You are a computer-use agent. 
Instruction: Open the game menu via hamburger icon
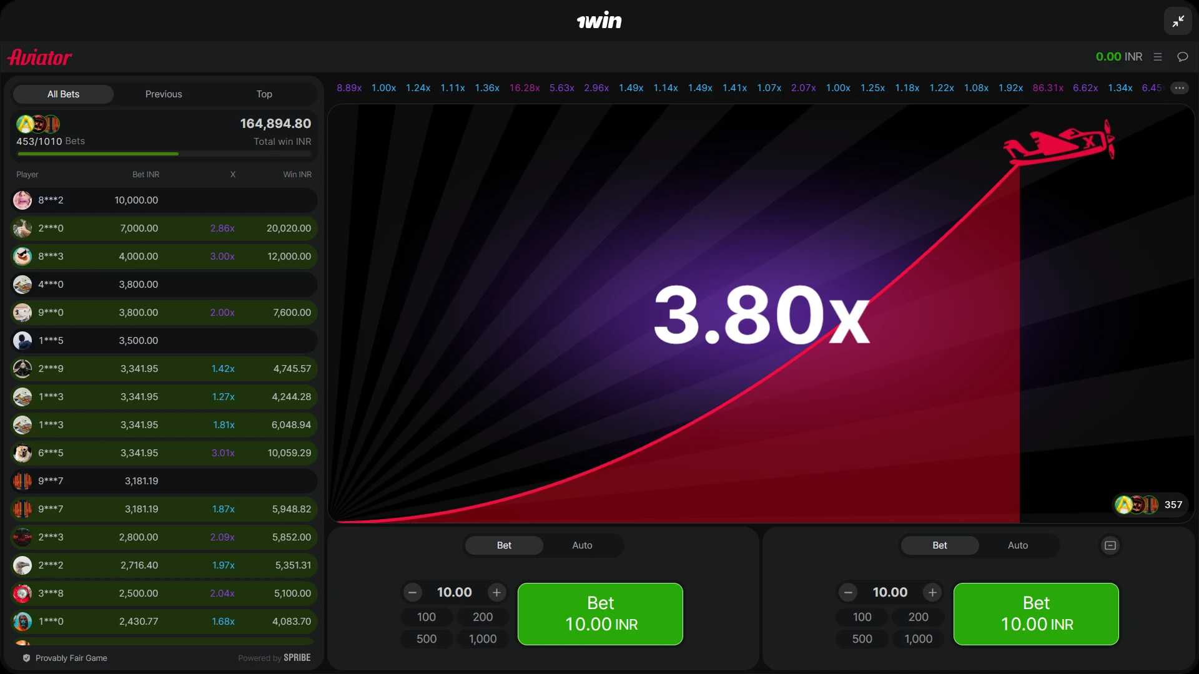[x=1158, y=56]
